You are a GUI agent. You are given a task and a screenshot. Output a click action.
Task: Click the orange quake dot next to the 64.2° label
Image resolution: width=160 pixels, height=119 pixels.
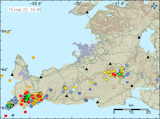point(7,32)
